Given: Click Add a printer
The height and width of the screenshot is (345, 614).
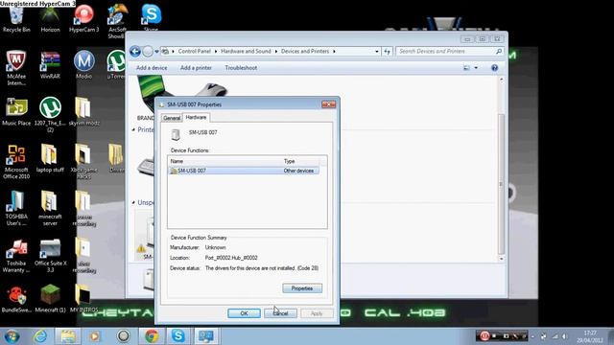Looking at the screenshot, I should (196, 68).
